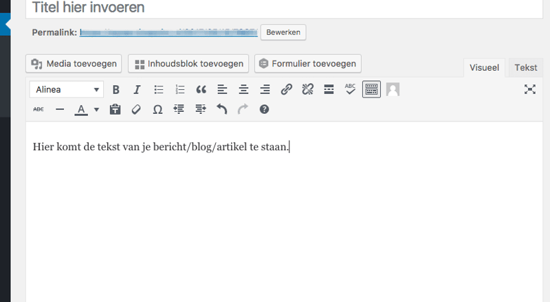This screenshot has height=302, width=550.
Task: Toggle paste as plain text
Action: tap(115, 109)
